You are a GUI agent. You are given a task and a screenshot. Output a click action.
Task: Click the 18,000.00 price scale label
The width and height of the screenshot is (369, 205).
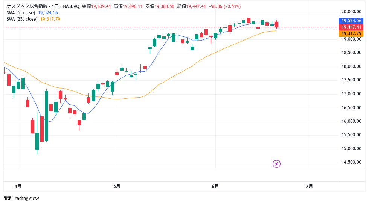pos(351,66)
